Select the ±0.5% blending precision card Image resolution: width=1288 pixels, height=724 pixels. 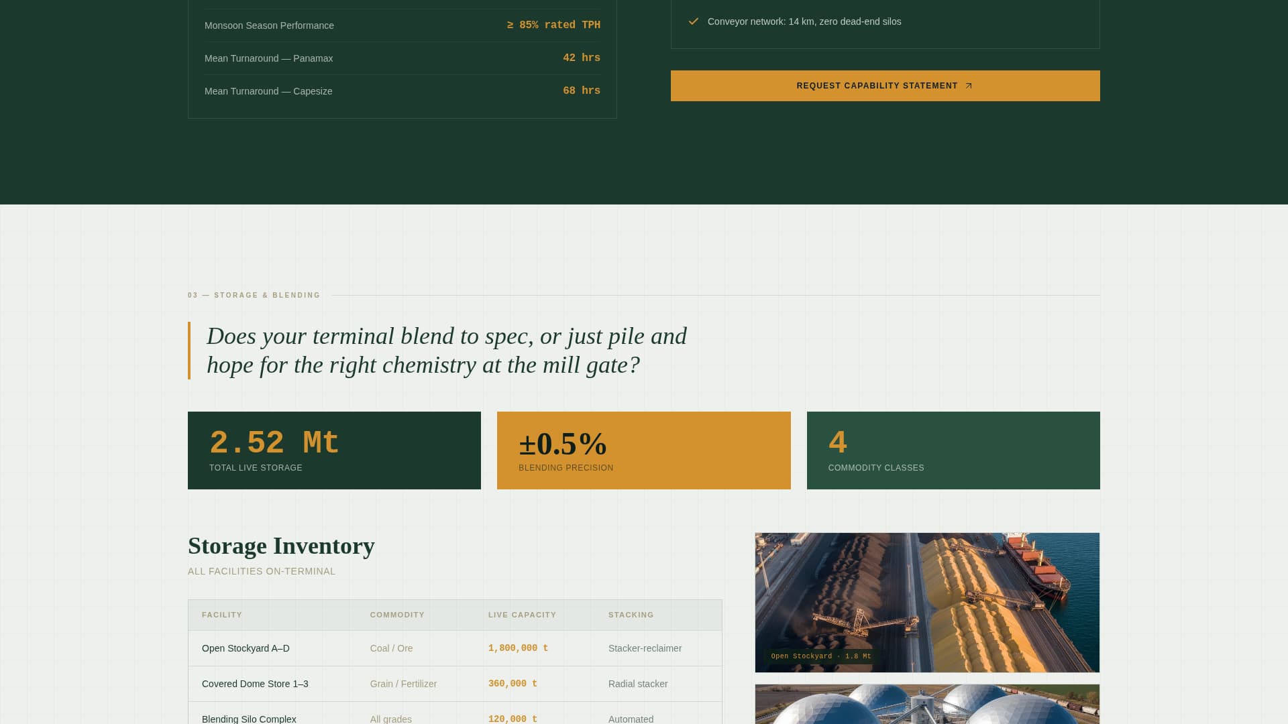pyautogui.click(x=644, y=450)
